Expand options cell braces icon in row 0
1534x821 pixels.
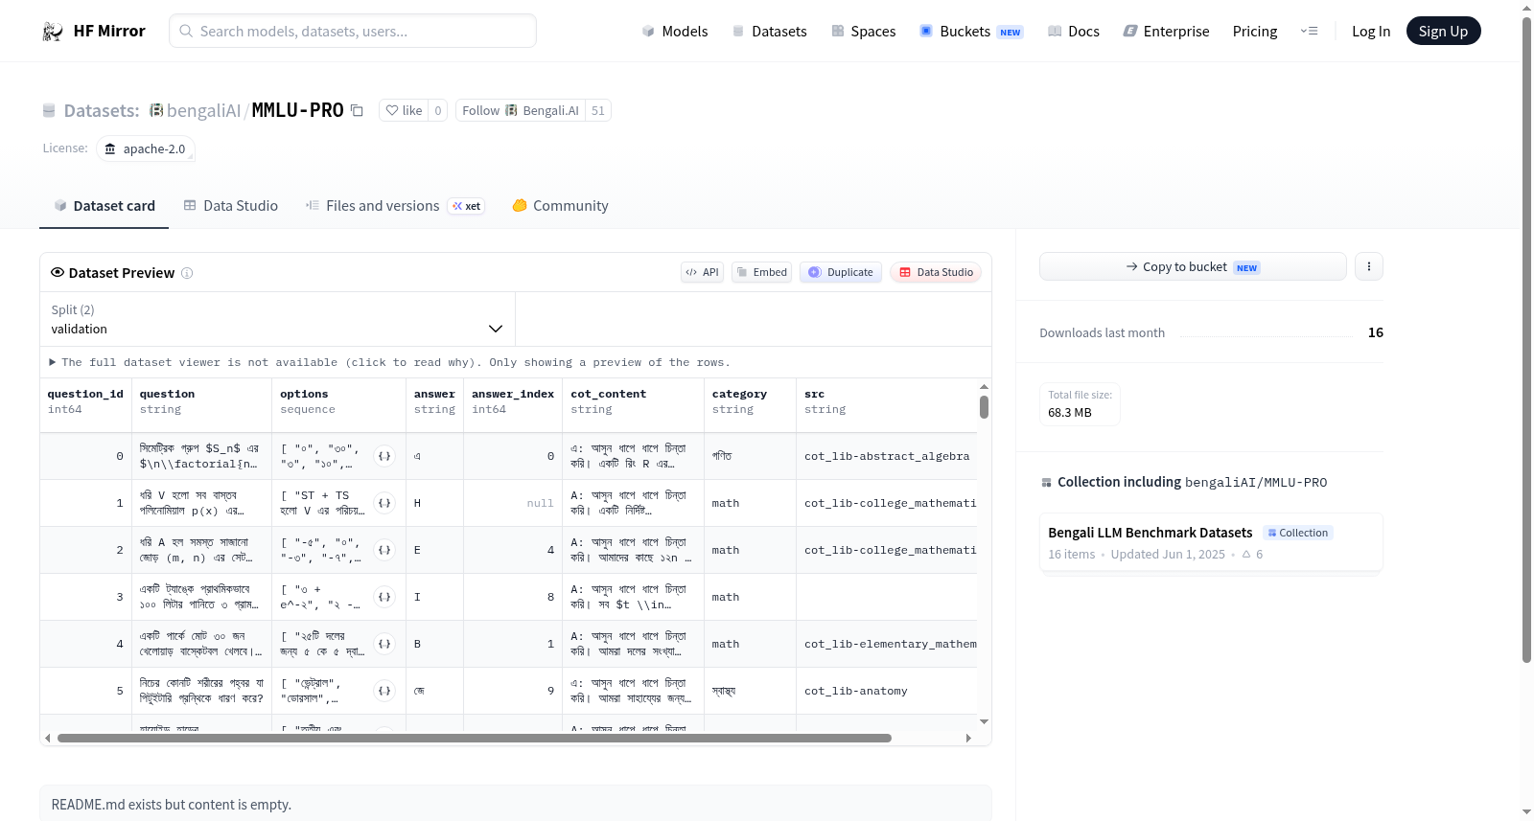click(384, 456)
